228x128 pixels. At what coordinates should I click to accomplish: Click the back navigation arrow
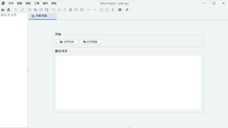(x=89, y=10)
